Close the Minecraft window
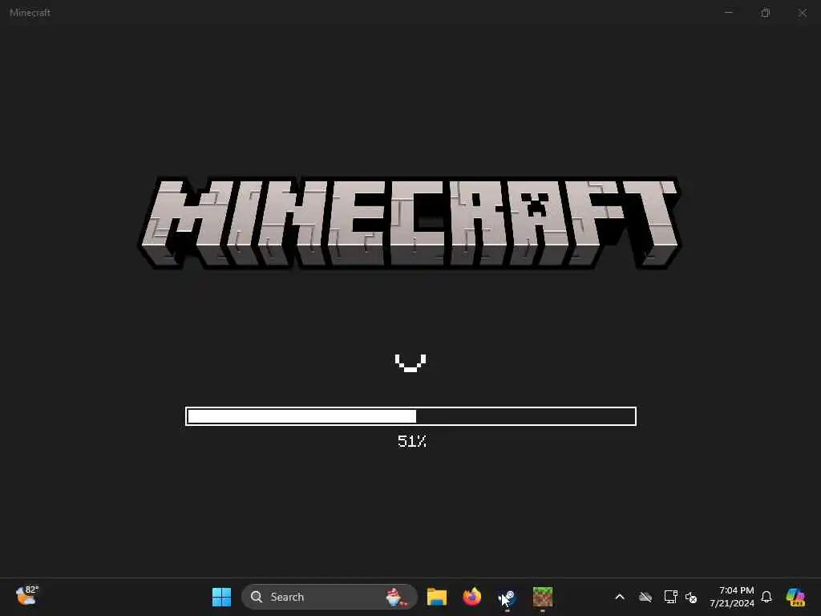This screenshot has height=616, width=821. click(x=802, y=13)
